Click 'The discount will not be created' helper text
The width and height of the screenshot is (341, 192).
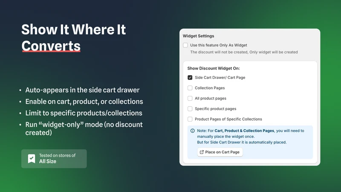(x=244, y=52)
